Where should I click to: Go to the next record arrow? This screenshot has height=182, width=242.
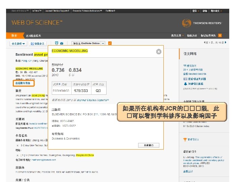(226, 42)
